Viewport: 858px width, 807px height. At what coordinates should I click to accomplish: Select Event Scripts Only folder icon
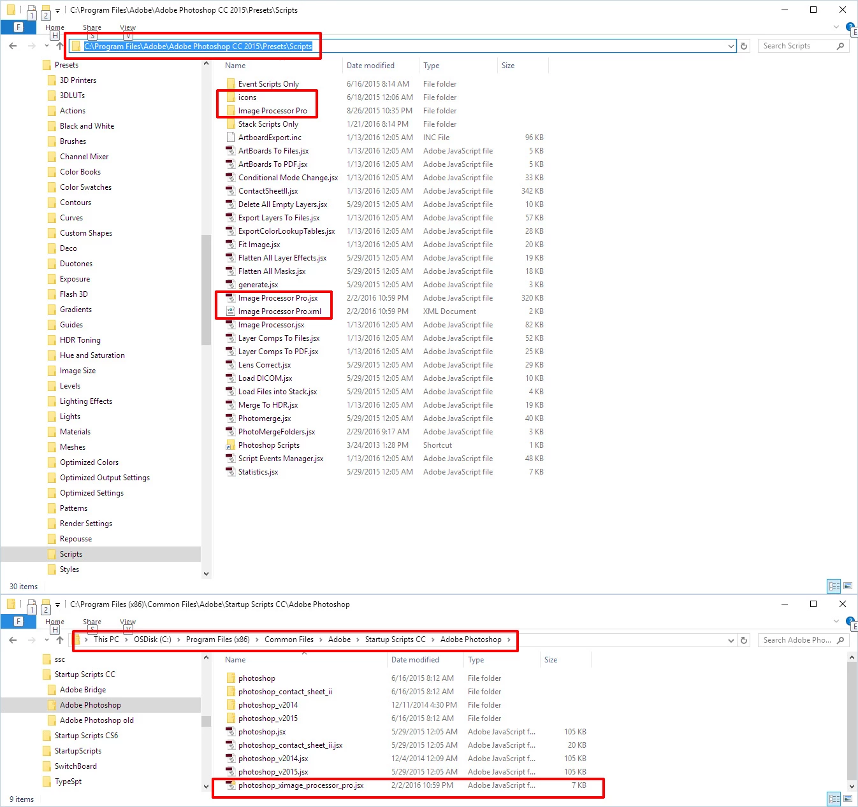click(x=231, y=83)
